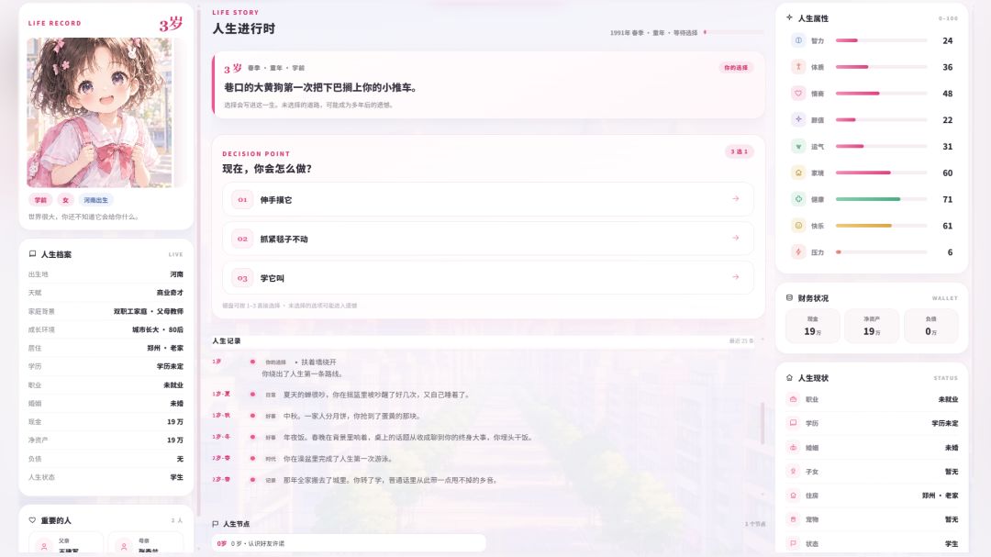Screen dimensions: 991x557
Task: Click the 1岁-夏 record about 蝉
Action: (484, 395)
